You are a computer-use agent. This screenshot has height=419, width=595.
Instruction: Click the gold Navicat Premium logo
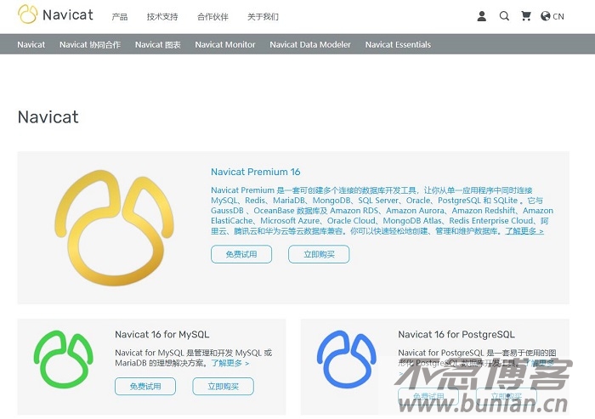pyautogui.click(x=115, y=228)
